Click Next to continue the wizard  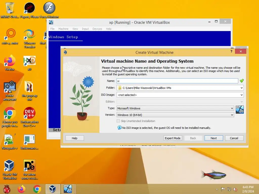pyautogui.click(x=213, y=138)
